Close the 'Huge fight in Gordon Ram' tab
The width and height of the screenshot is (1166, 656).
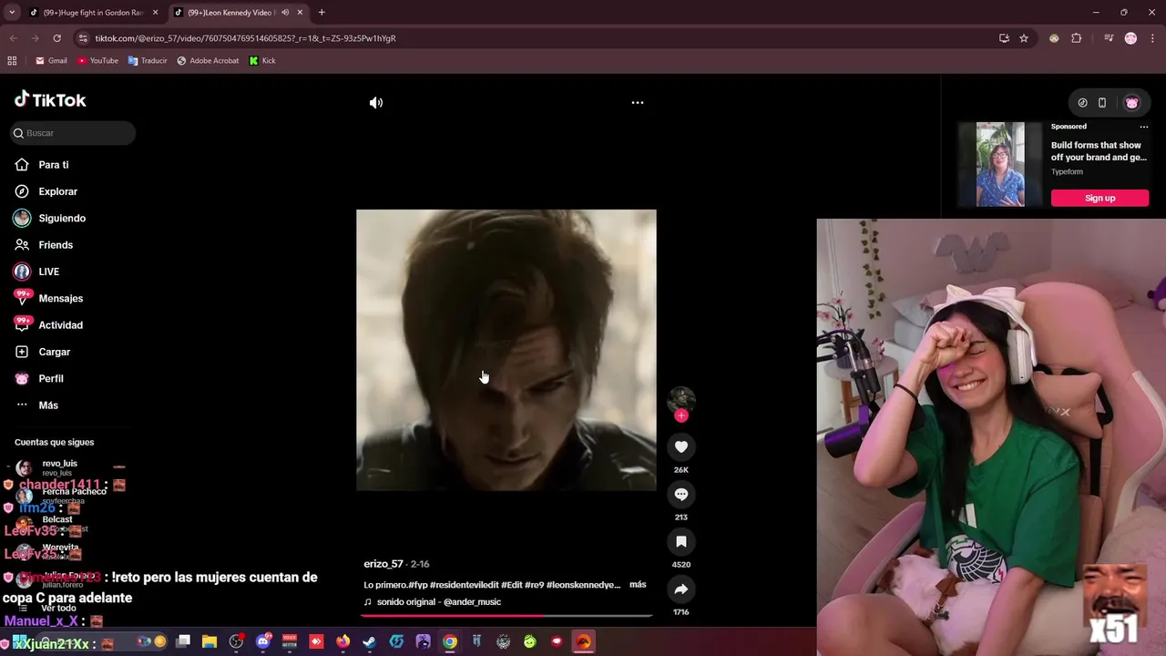[155, 13]
